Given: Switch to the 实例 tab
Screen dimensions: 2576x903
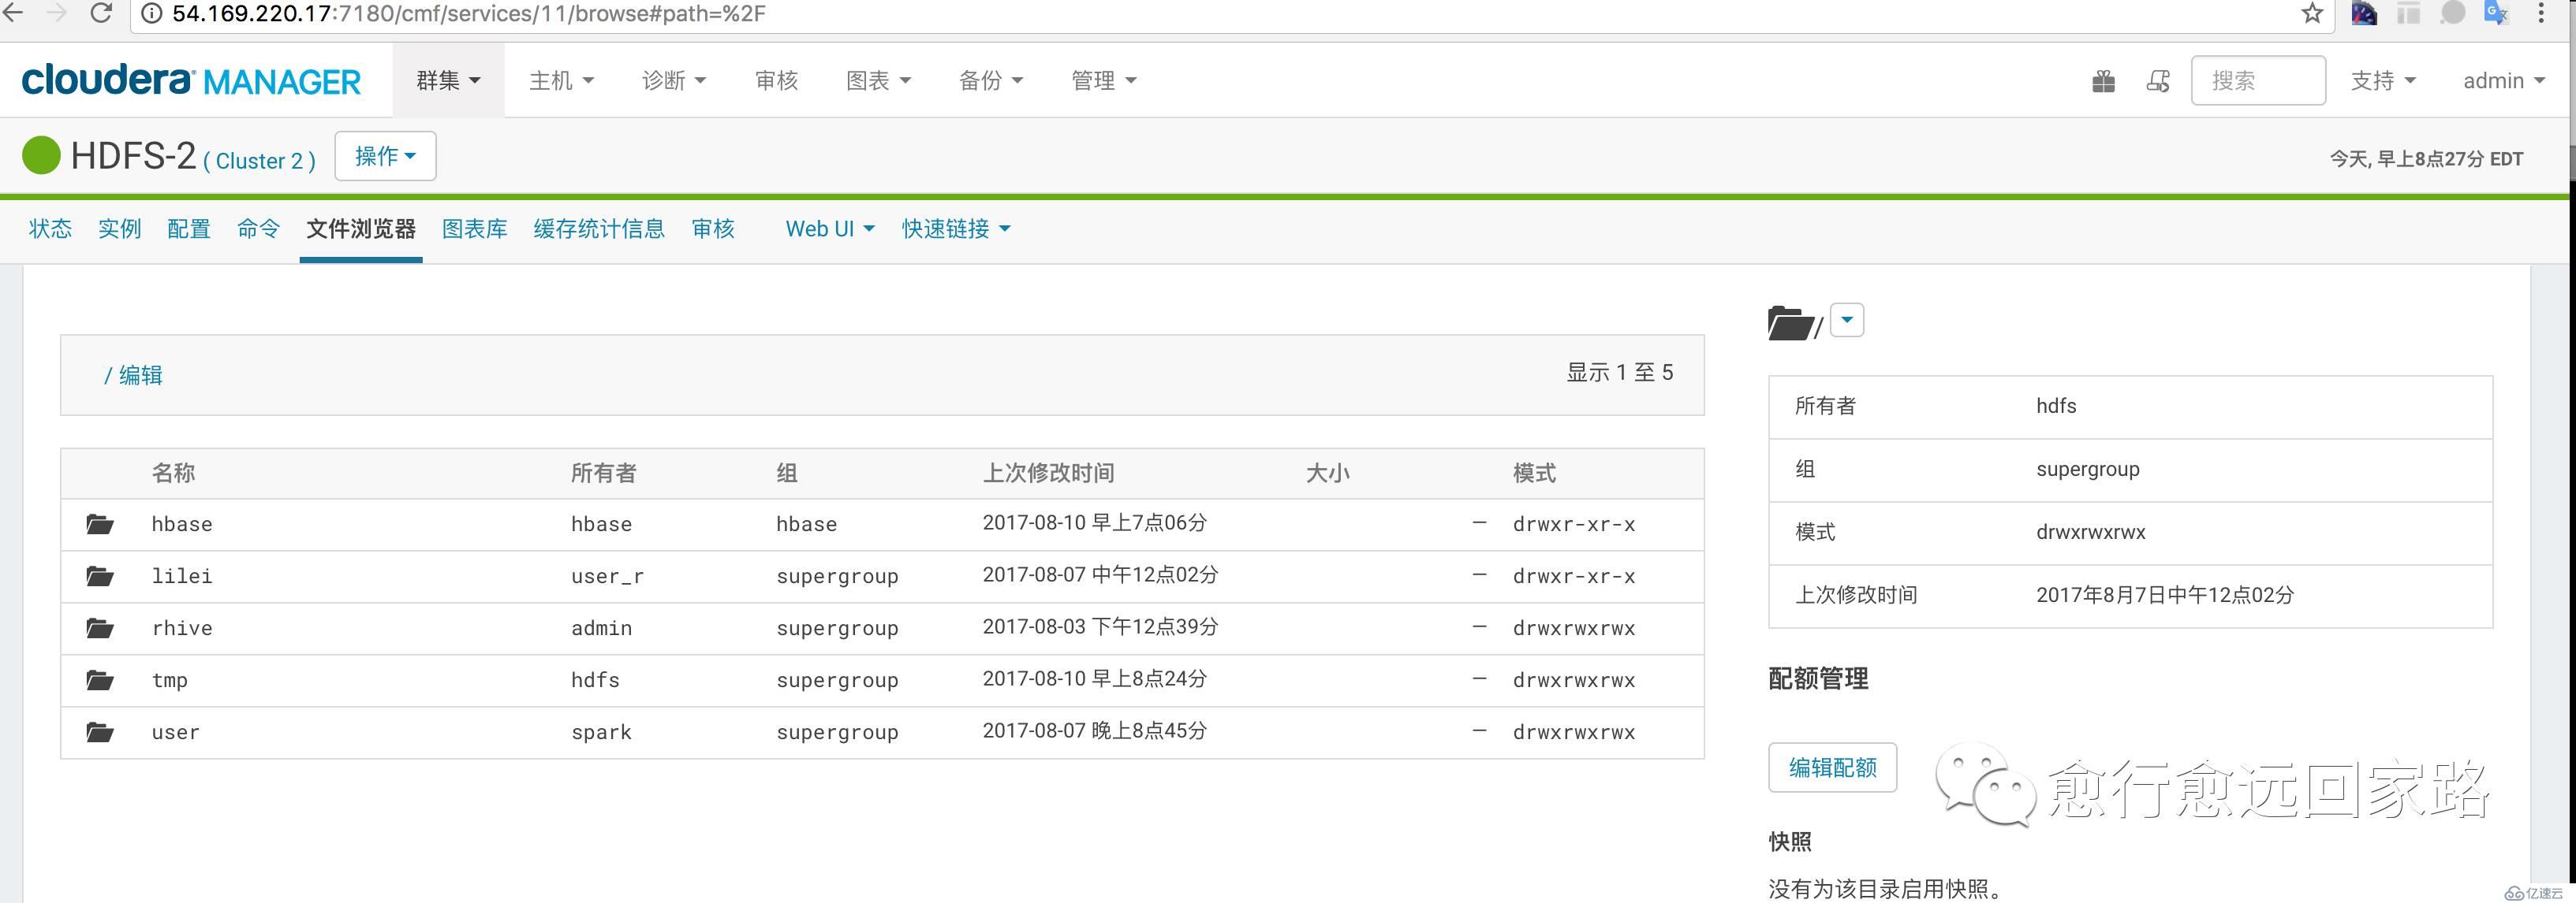Looking at the screenshot, I should (119, 229).
